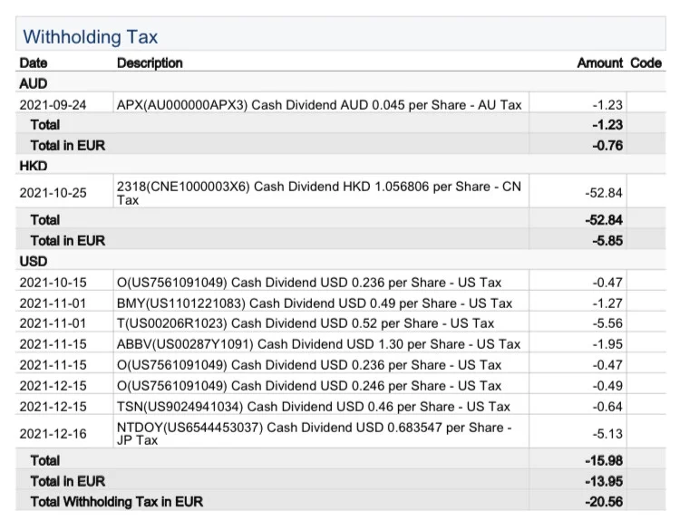Select the T(US00206R1023) dividend description
This screenshot has height=530, width=680.
[x=306, y=323]
